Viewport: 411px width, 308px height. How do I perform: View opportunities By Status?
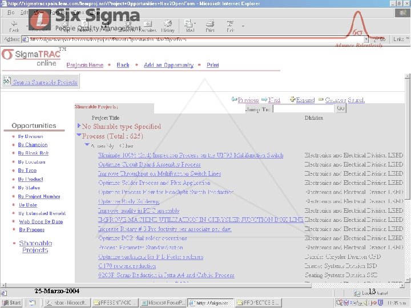click(x=29, y=188)
